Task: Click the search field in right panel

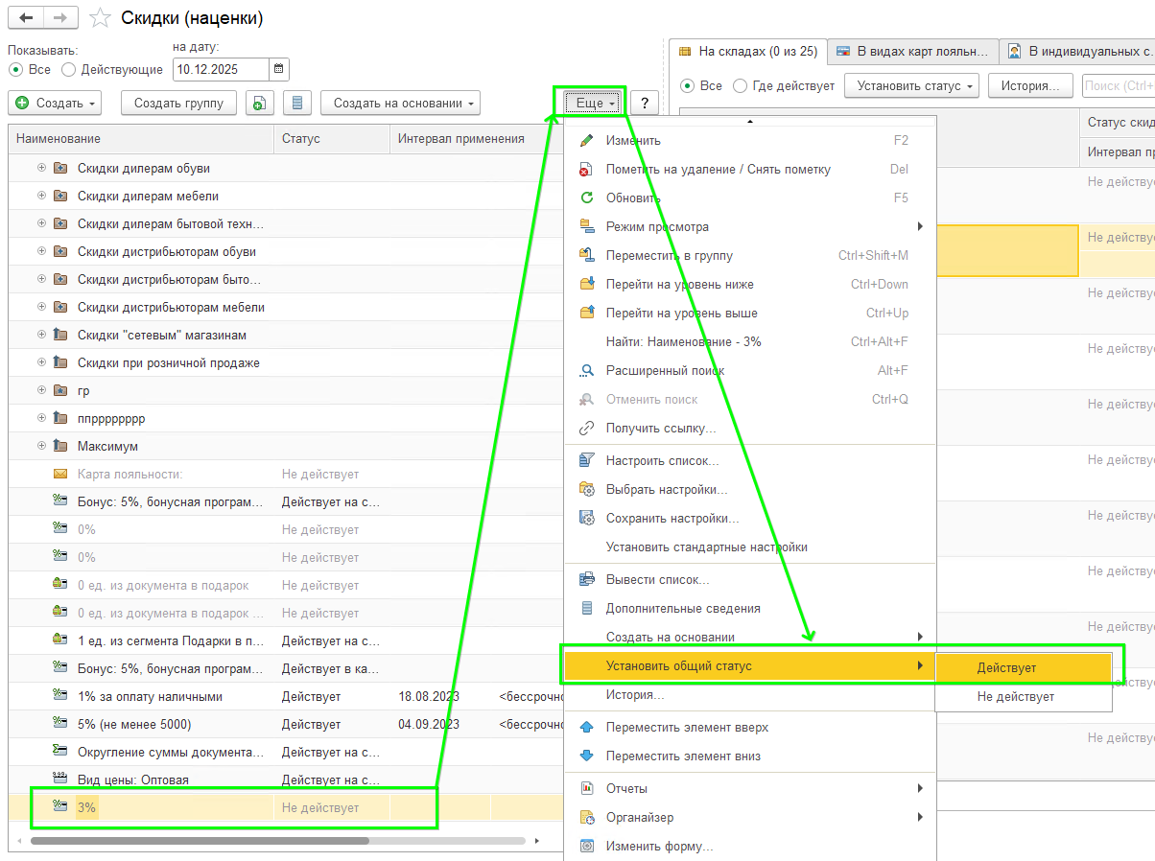Action: [1118, 86]
